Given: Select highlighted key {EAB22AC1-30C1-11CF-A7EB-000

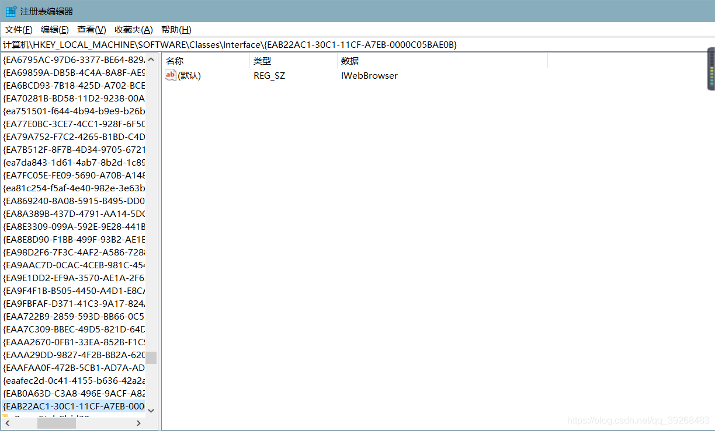Looking at the screenshot, I should click(74, 406).
